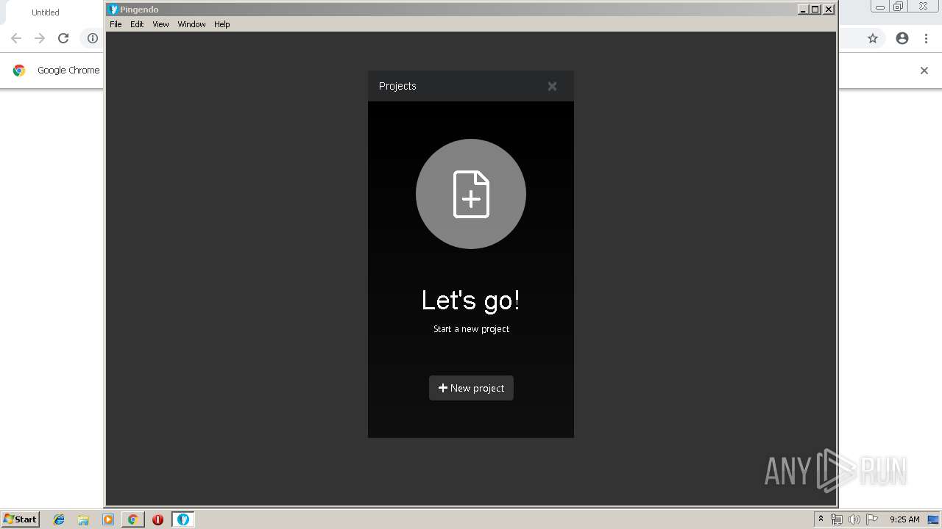Show hidden system tray icons
942x529 pixels.
coord(821,519)
